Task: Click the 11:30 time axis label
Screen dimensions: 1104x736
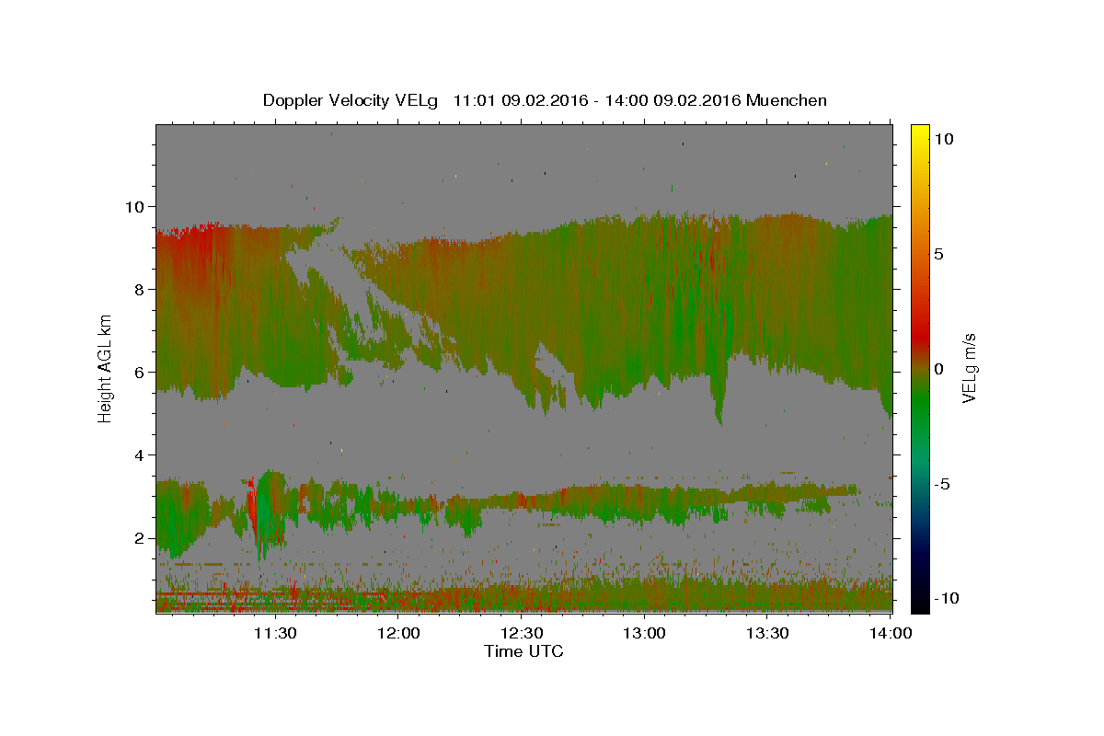Action: (x=275, y=633)
